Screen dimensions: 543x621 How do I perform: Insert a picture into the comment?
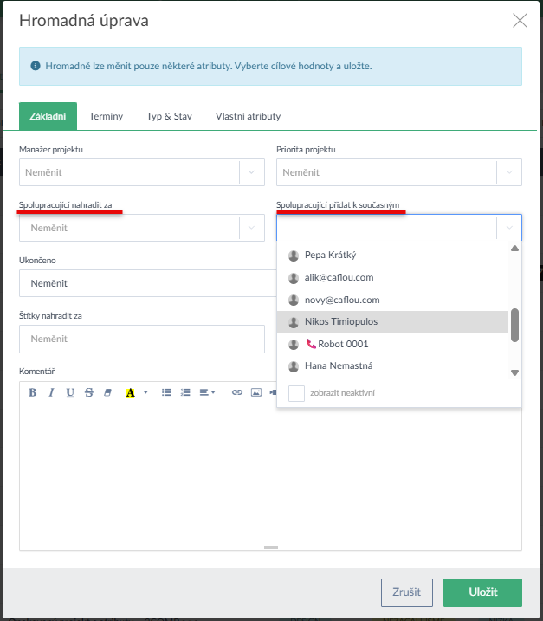coord(256,392)
